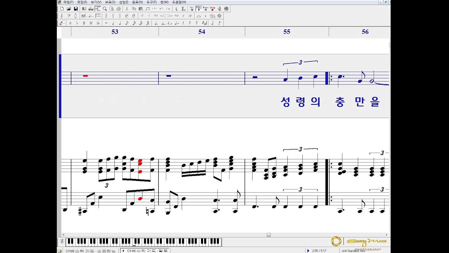Redo the last undone edit

168,9
